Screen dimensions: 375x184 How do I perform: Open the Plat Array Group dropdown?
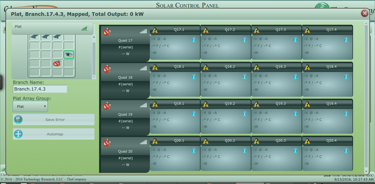(30, 106)
